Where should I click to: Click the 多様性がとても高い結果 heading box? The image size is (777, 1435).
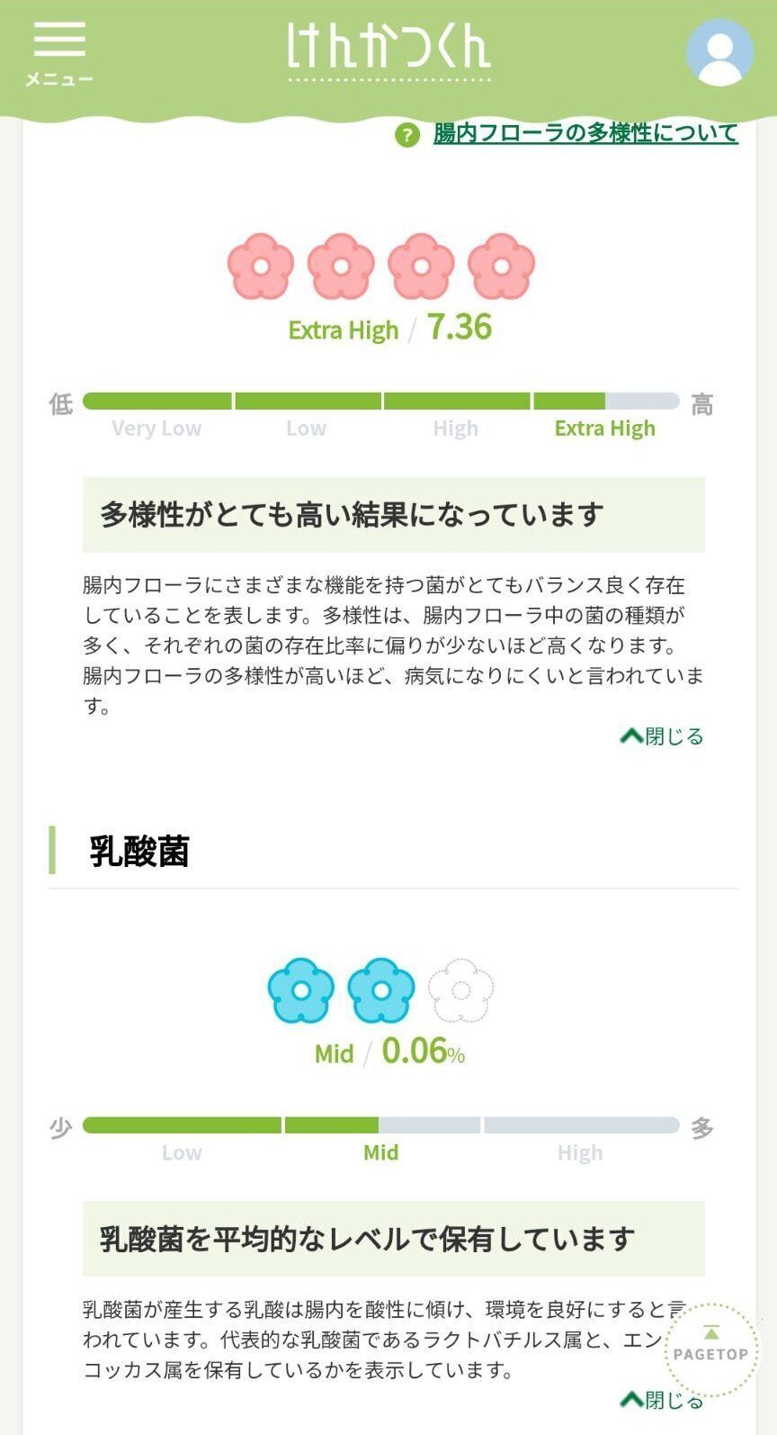pos(393,515)
